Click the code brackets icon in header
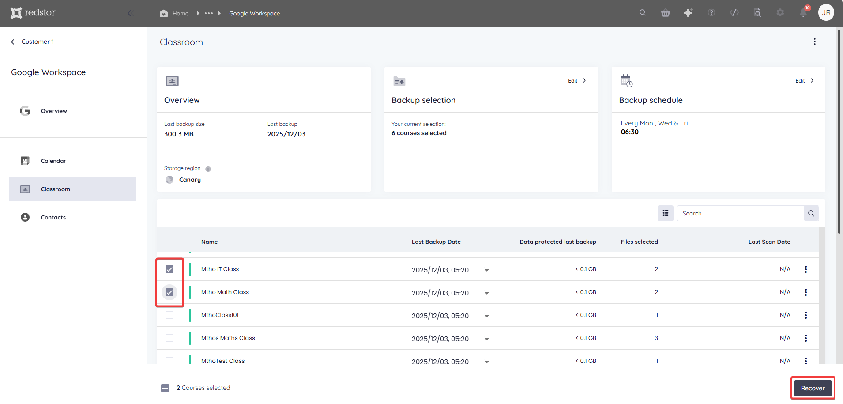 [x=734, y=13]
